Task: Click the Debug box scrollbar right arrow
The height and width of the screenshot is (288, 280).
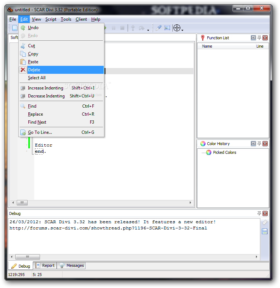Action: 257,257
